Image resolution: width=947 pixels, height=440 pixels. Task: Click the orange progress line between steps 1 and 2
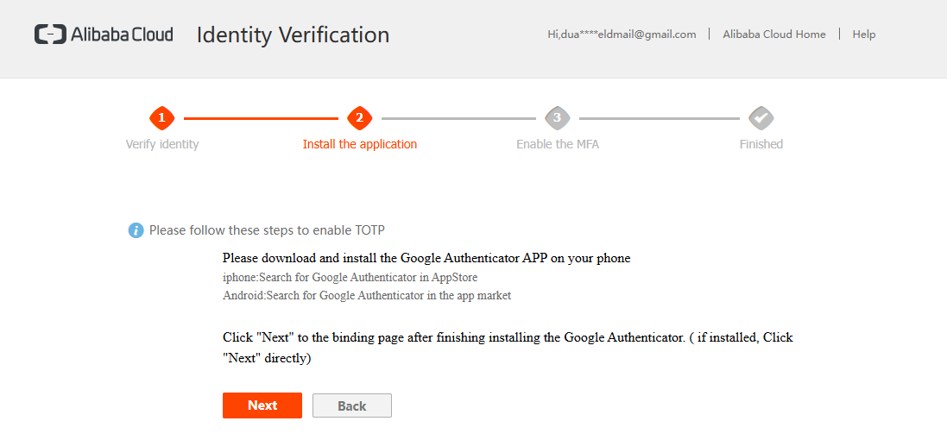tap(260, 118)
